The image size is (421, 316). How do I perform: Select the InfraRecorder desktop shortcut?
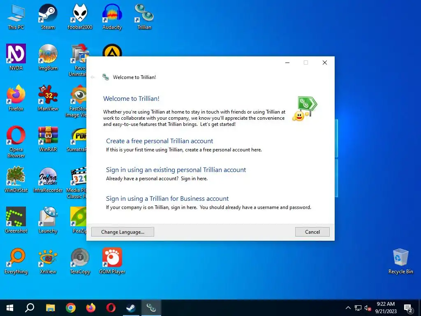(x=48, y=179)
